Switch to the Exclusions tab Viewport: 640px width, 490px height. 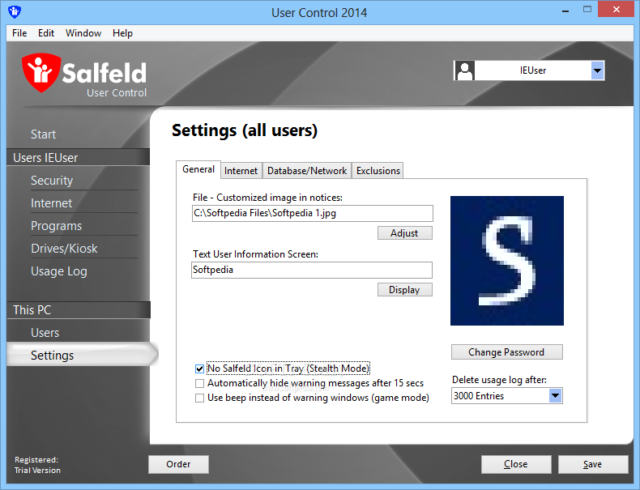[x=378, y=171]
